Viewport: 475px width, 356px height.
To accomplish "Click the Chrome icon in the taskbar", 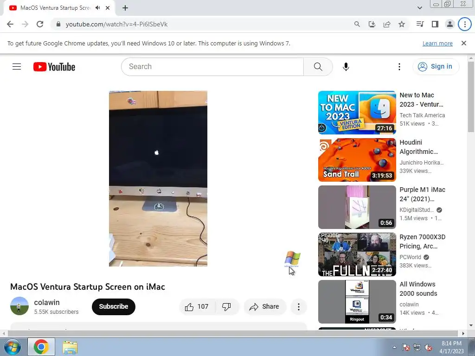I will coord(41,347).
